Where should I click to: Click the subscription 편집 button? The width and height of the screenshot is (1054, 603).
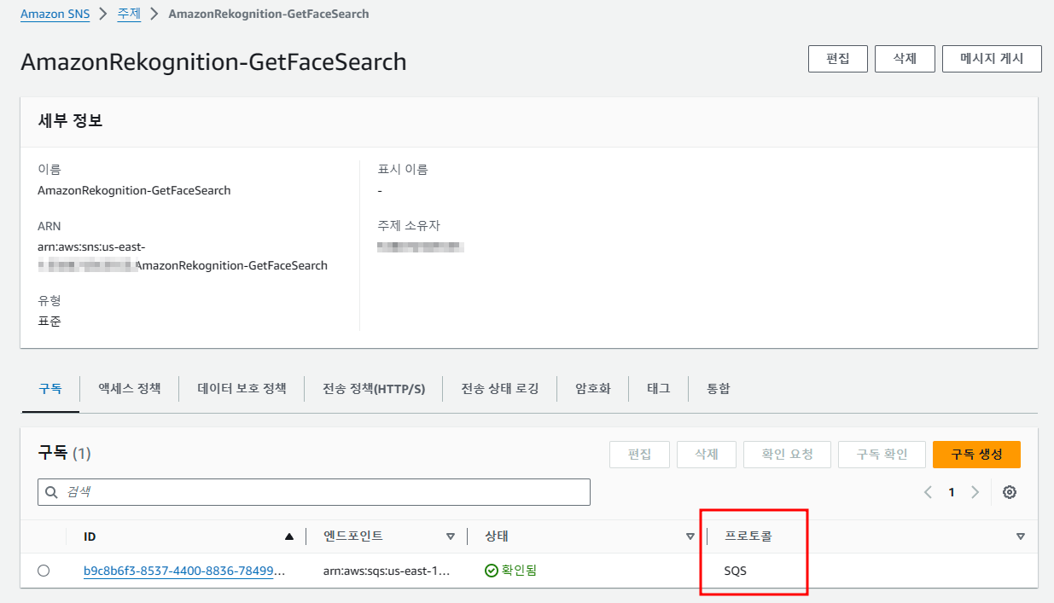639,455
